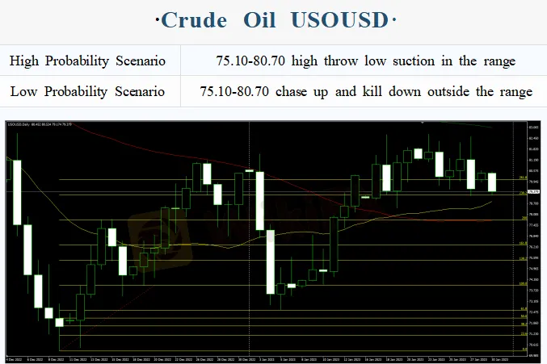Screen dimensions: 547x364
Task: Click the topmost price label on the right axis
Action: click(532, 128)
